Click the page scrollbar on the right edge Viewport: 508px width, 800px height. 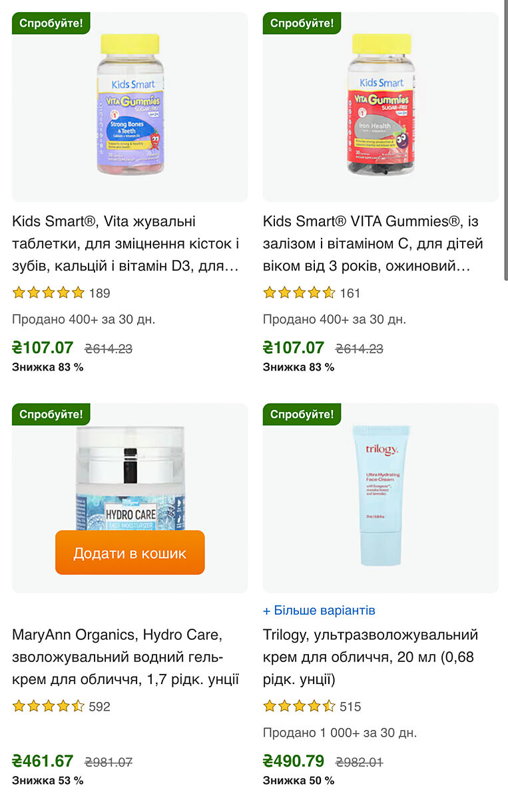[505, 140]
